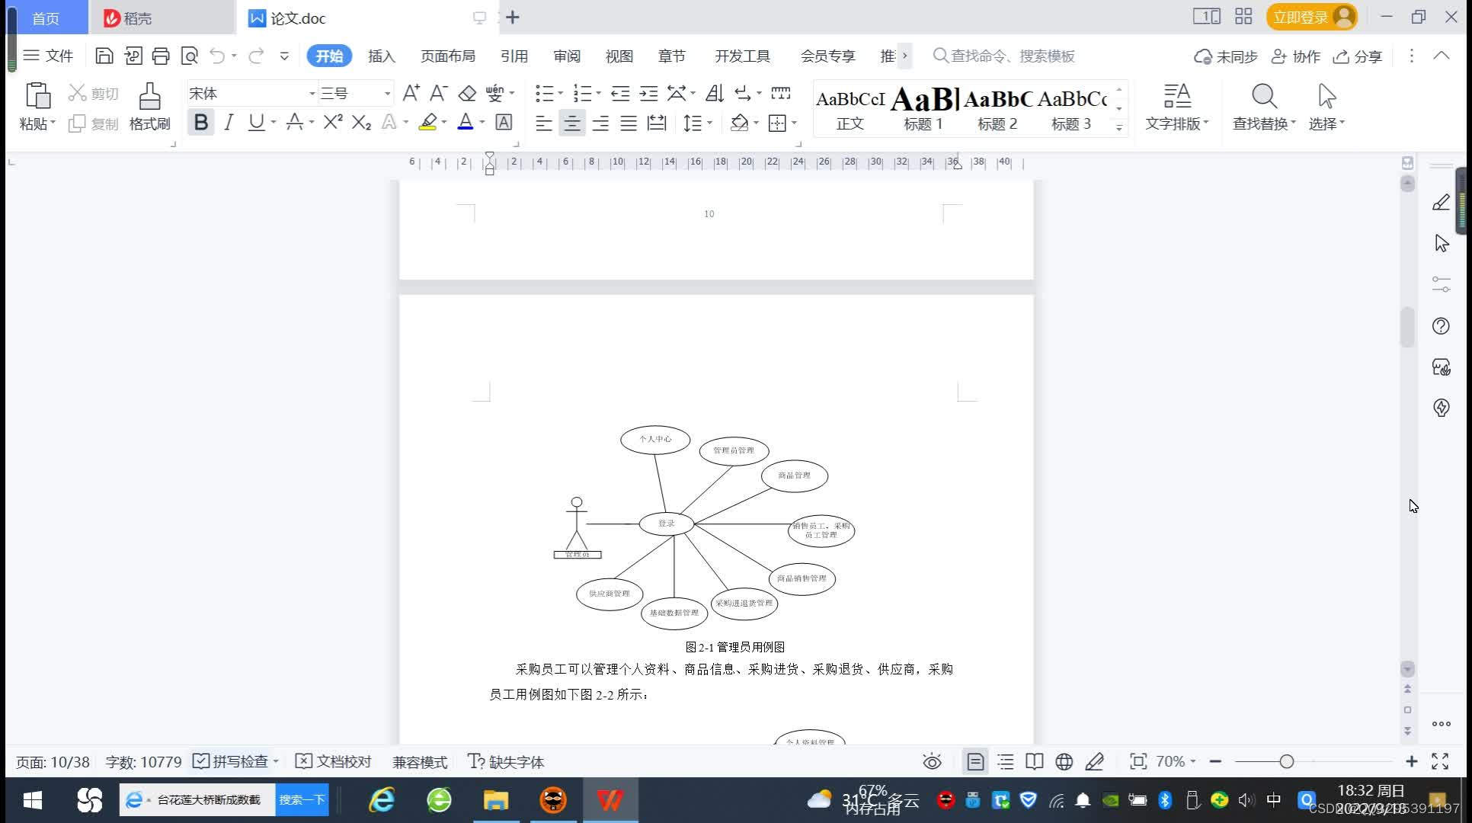Toggle right alignment

(600, 123)
